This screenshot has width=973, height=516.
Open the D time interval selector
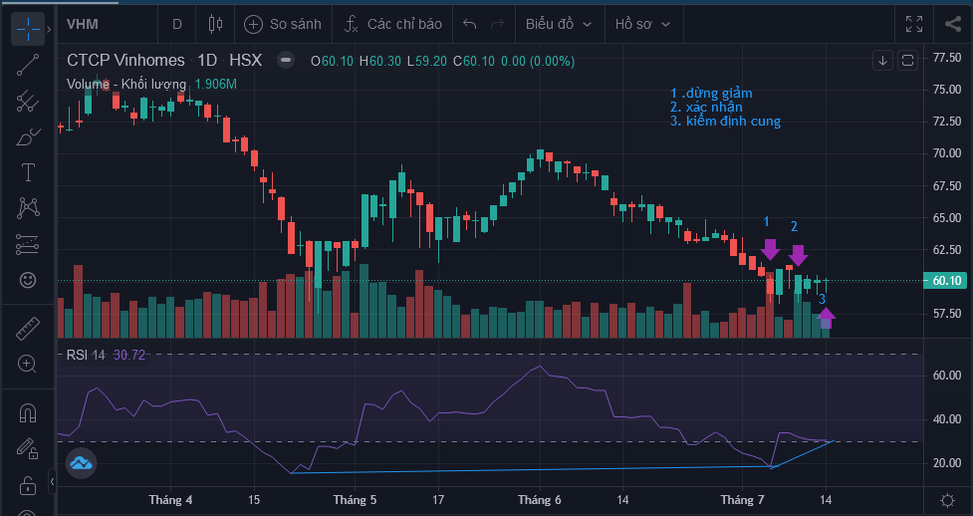pyautogui.click(x=177, y=23)
